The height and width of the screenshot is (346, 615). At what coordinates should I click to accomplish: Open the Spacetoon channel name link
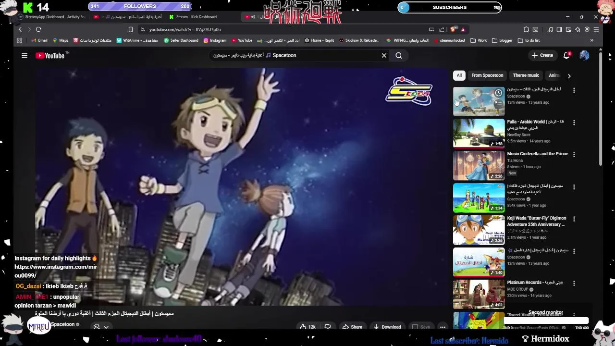(63, 324)
